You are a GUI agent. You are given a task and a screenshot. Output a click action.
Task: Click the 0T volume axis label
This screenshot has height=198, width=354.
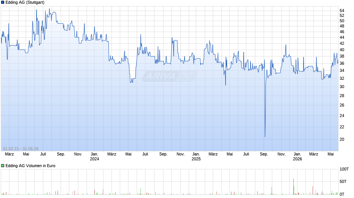point(342,194)
